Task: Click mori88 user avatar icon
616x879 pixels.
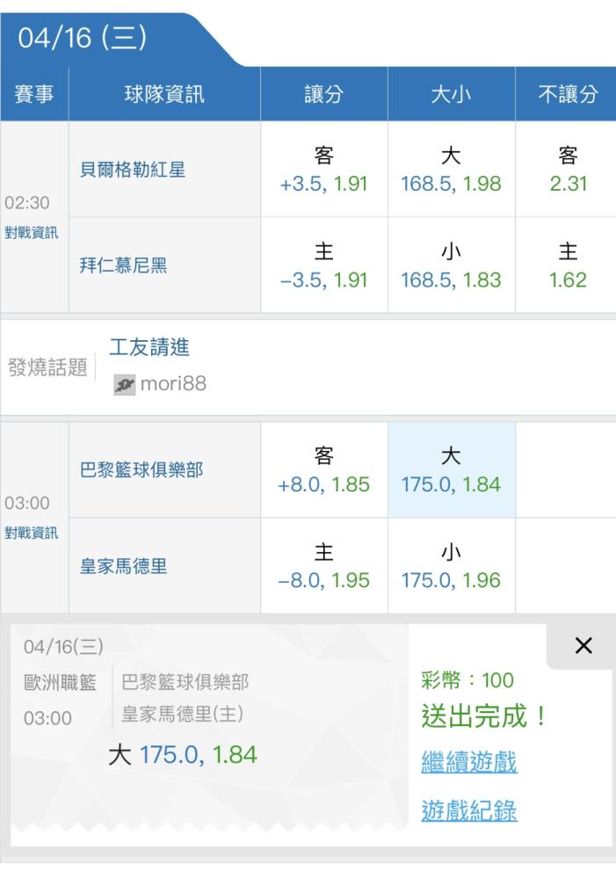Action: [125, 385]
